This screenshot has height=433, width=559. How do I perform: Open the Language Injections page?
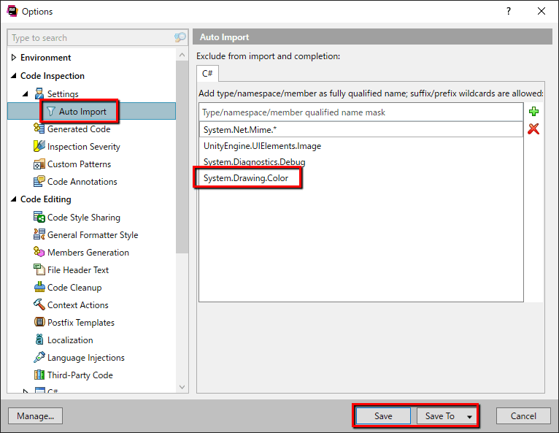tap(86, 357)
